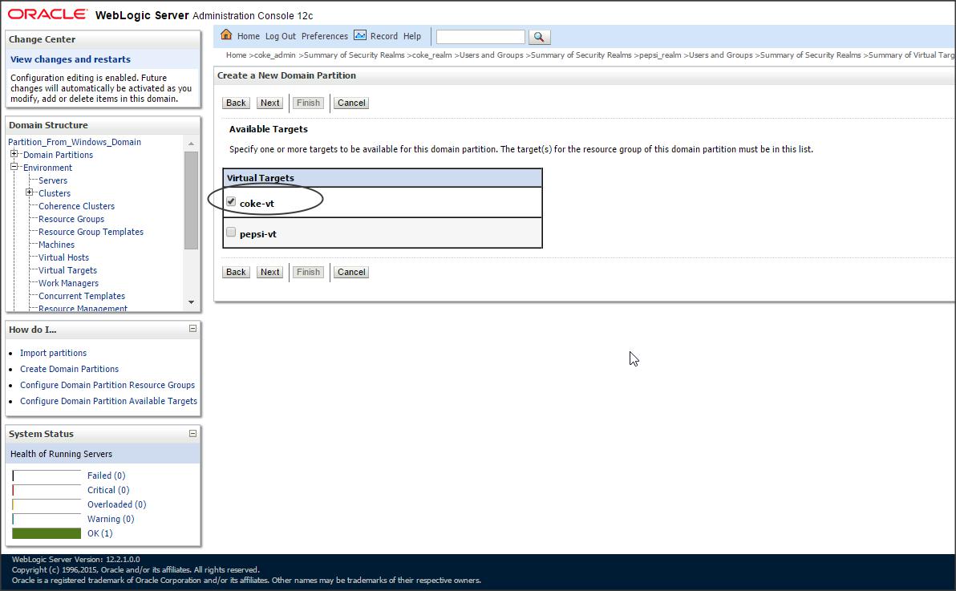956x591 pixels.
Task: Click the Record icon in toolbar
Action: [x=360, y=35]
